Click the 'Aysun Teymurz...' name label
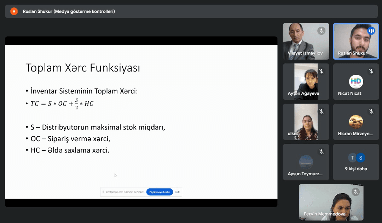This screenshot has width=382, height=223. coord(305,174)
